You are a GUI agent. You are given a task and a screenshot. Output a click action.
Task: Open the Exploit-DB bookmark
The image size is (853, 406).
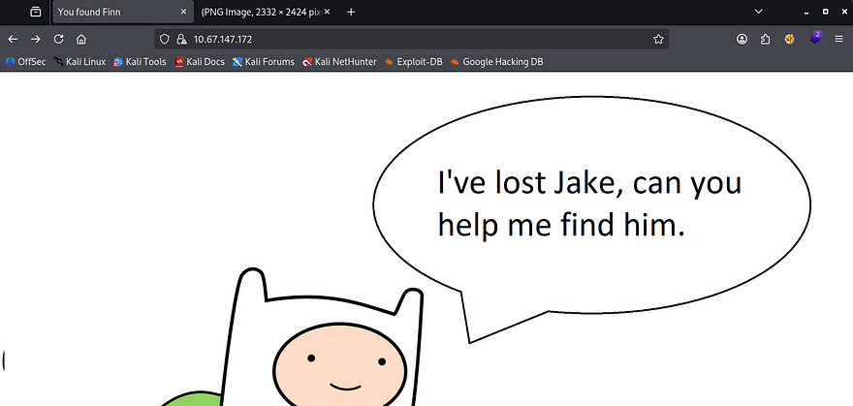point(414,62)
